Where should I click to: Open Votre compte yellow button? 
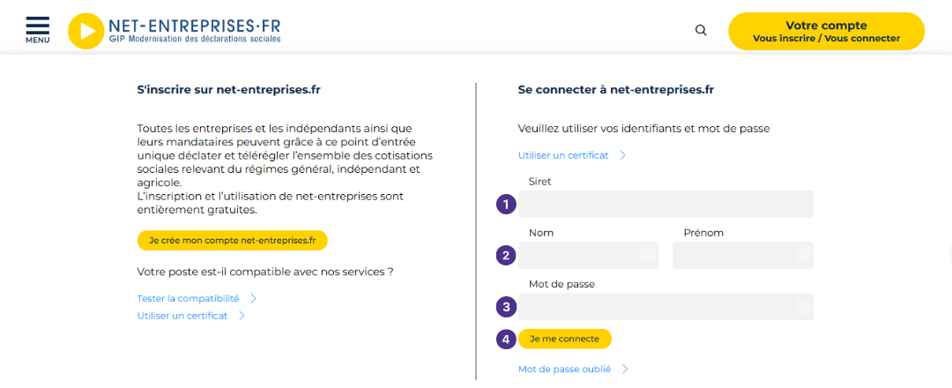click(x=826, y=31)
